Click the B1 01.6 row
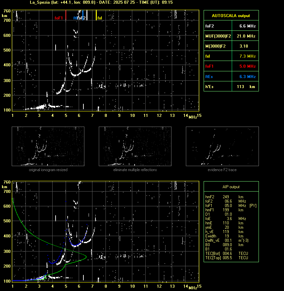The width and height of the screenshot is (284, 291). pos(219,249)
